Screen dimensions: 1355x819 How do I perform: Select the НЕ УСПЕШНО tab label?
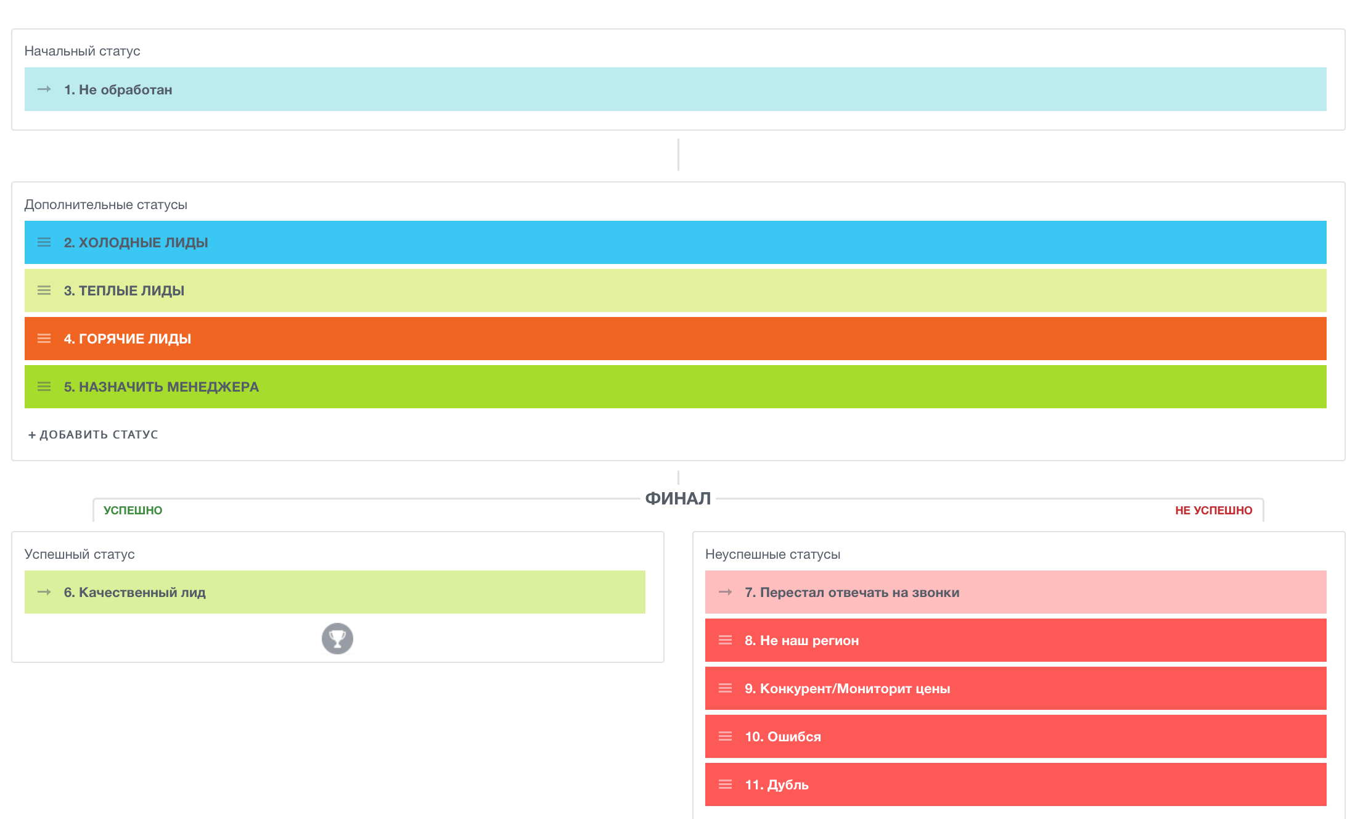[x=1213, y=511]
